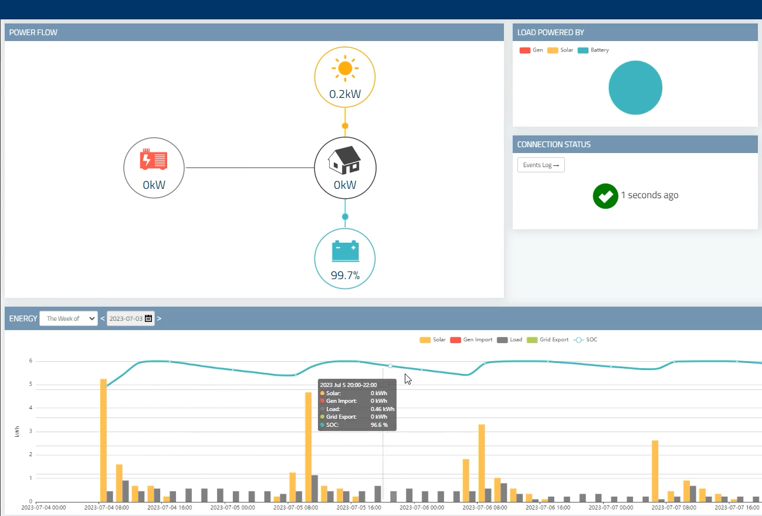Open the calendar icon in the date field
The width and height of the screenshot is (762, 516).
[148, 318]
